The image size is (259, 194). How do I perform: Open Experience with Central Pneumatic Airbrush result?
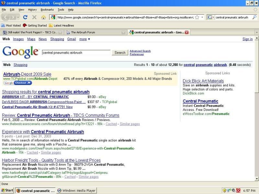tap(43, 132)
